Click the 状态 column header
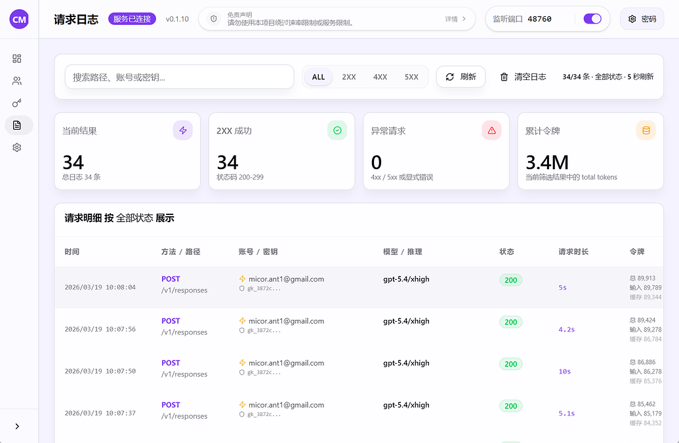Image resolution: width=679 pixels, height=443 pixels. [506, 252]
